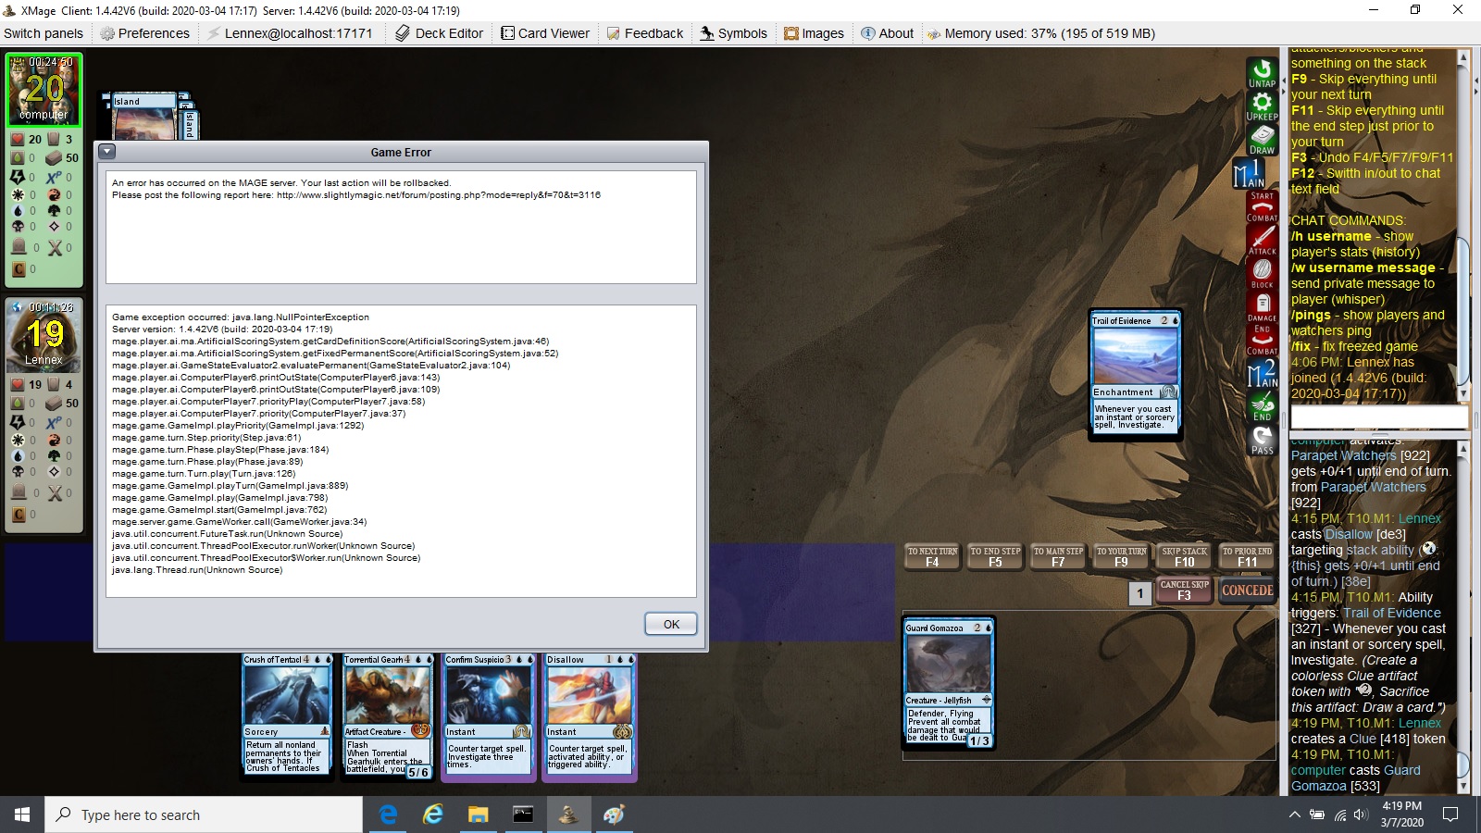Image resolution: width=1481 pixels, height=833 pixels.
Task: Click the Trail of Evidence enchantment card
Action: click(1135, 375)
